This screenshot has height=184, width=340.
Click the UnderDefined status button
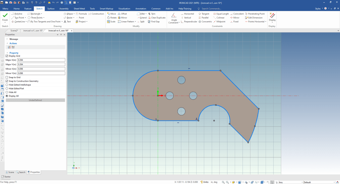pos(35,100)
